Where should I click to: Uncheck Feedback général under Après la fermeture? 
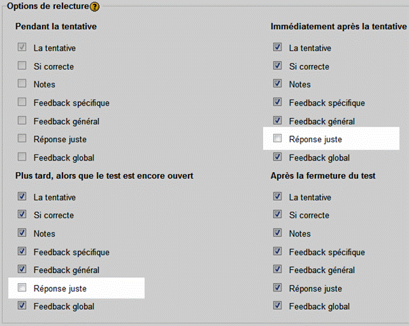tap(277, 270)
